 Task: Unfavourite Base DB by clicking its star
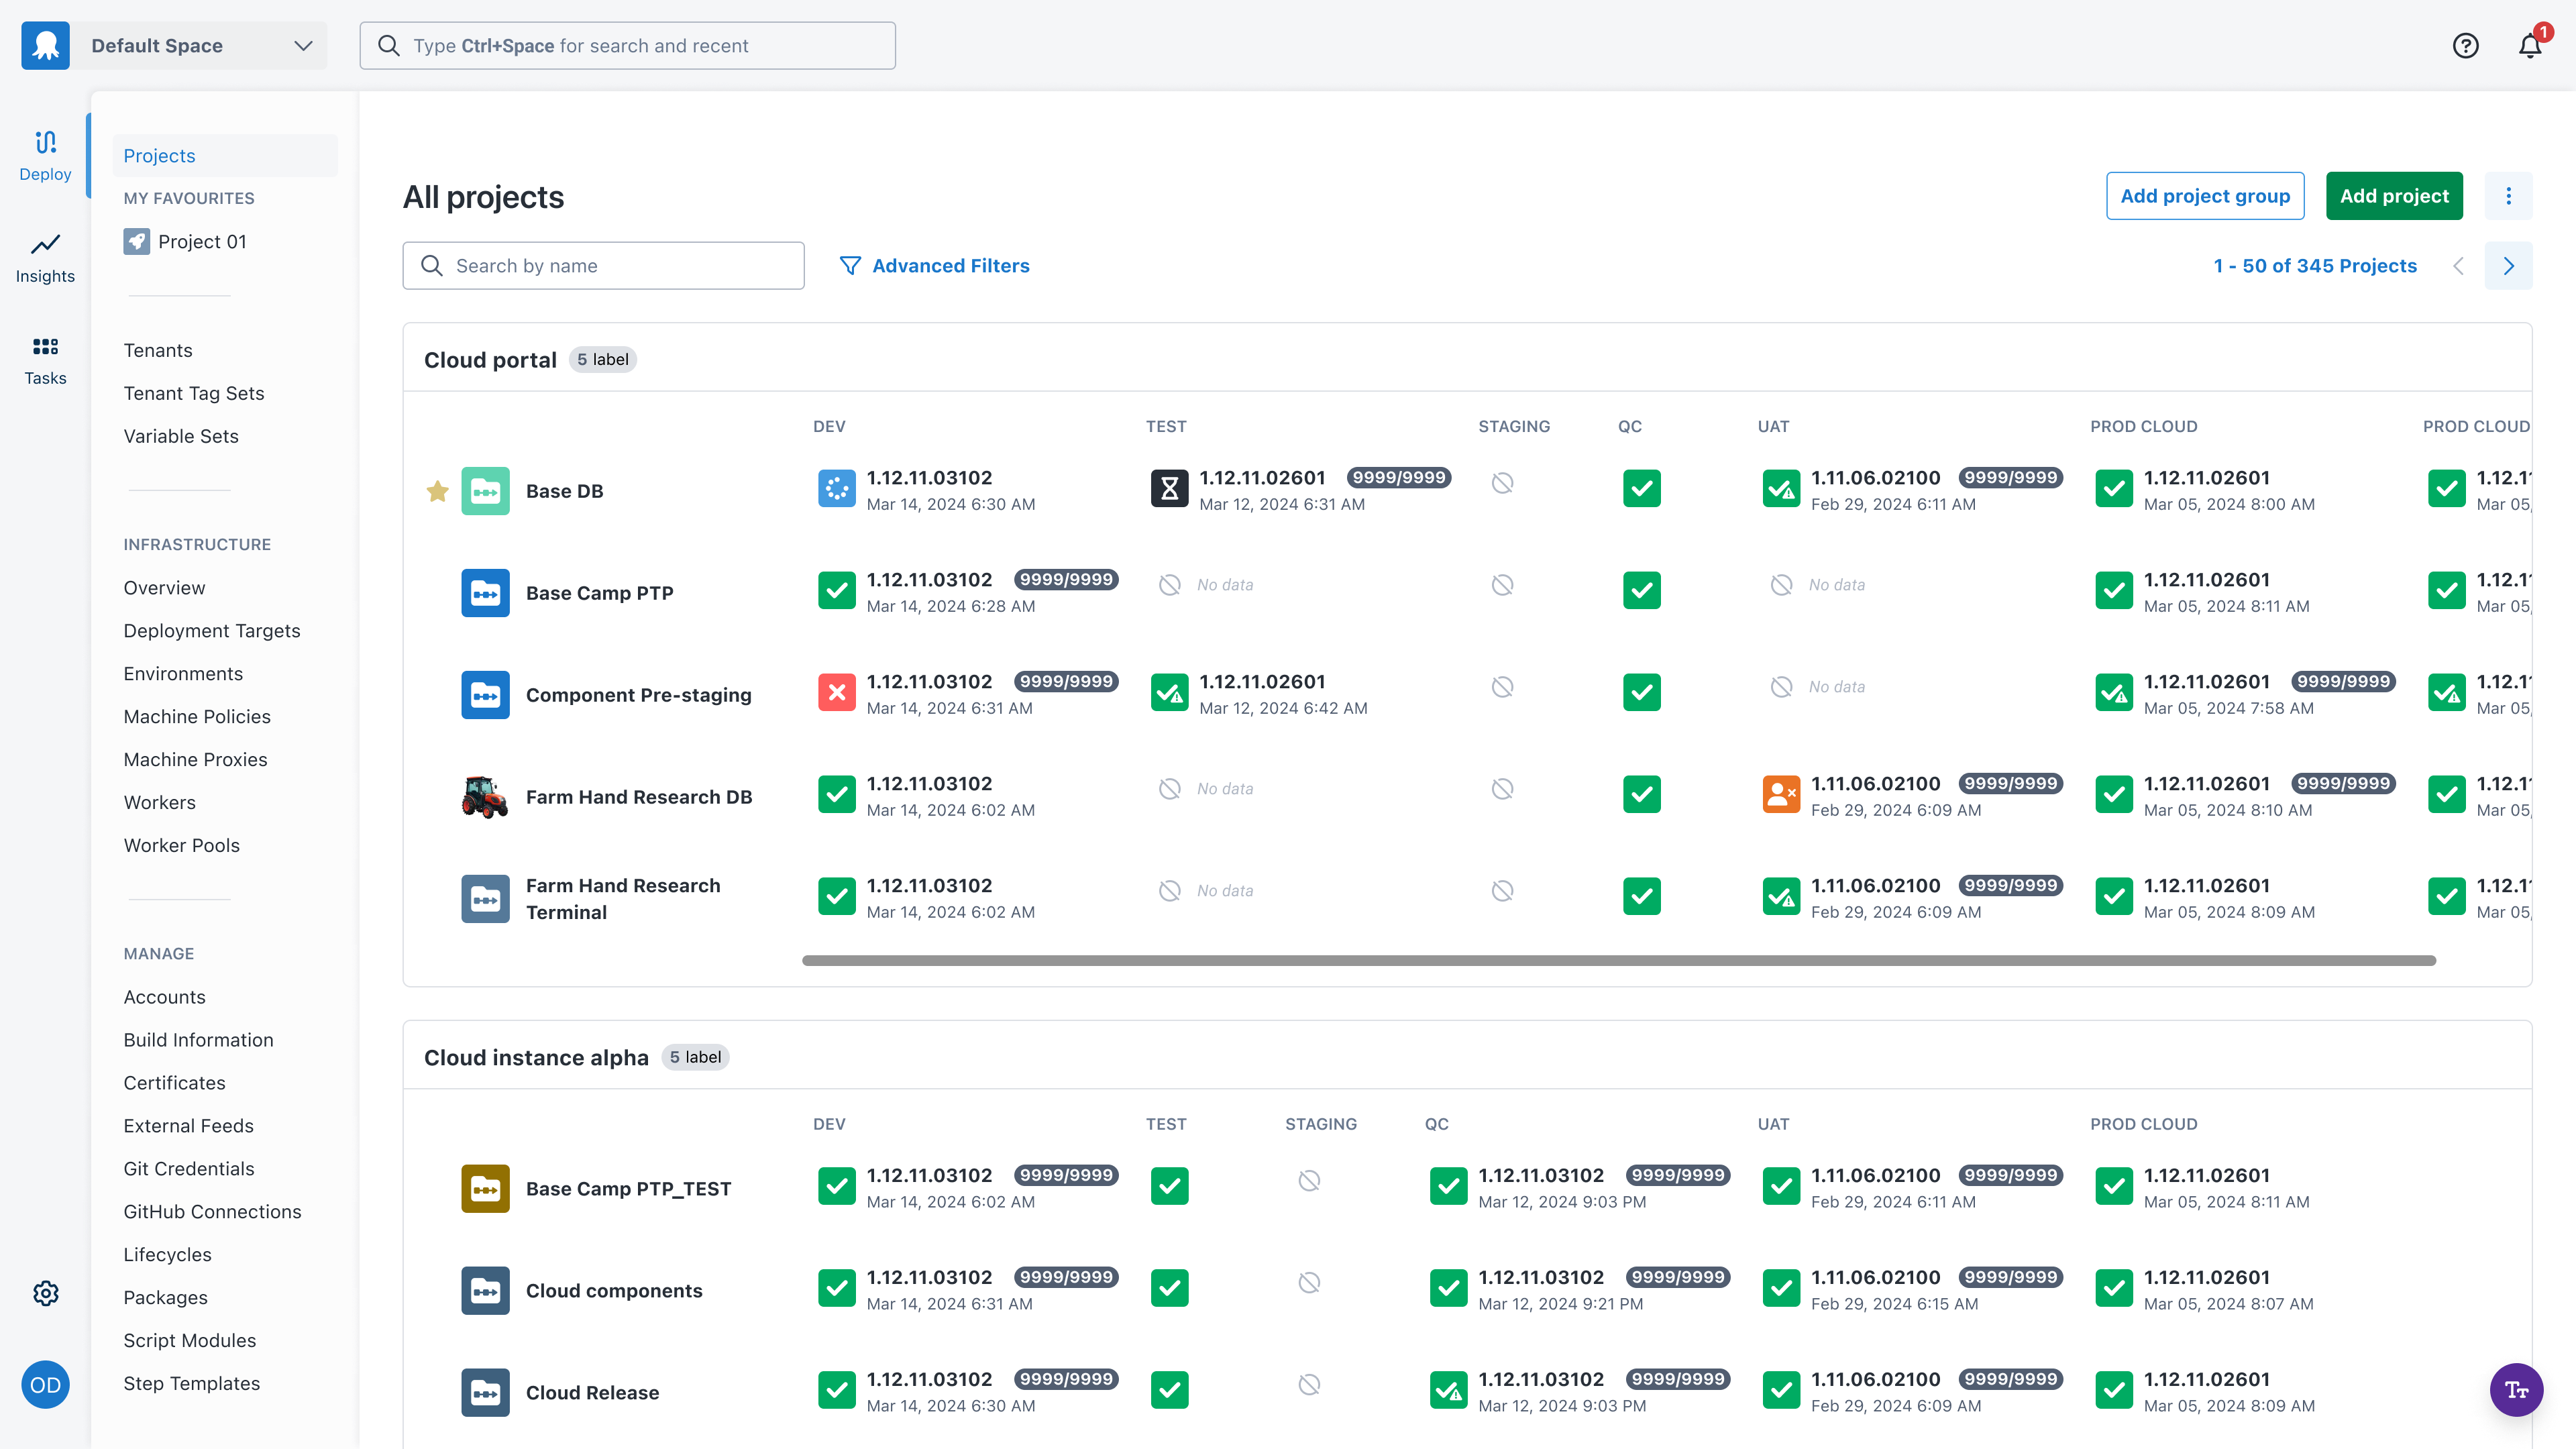[437, 490]
